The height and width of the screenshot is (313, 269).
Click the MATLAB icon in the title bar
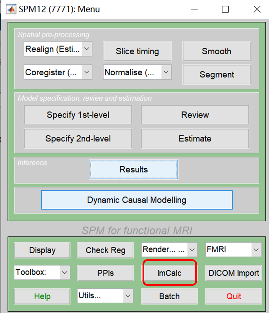click(x=11, y=9)
